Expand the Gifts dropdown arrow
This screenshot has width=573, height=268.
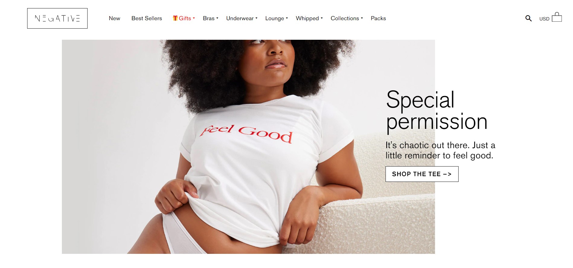[x=194, y=18]
